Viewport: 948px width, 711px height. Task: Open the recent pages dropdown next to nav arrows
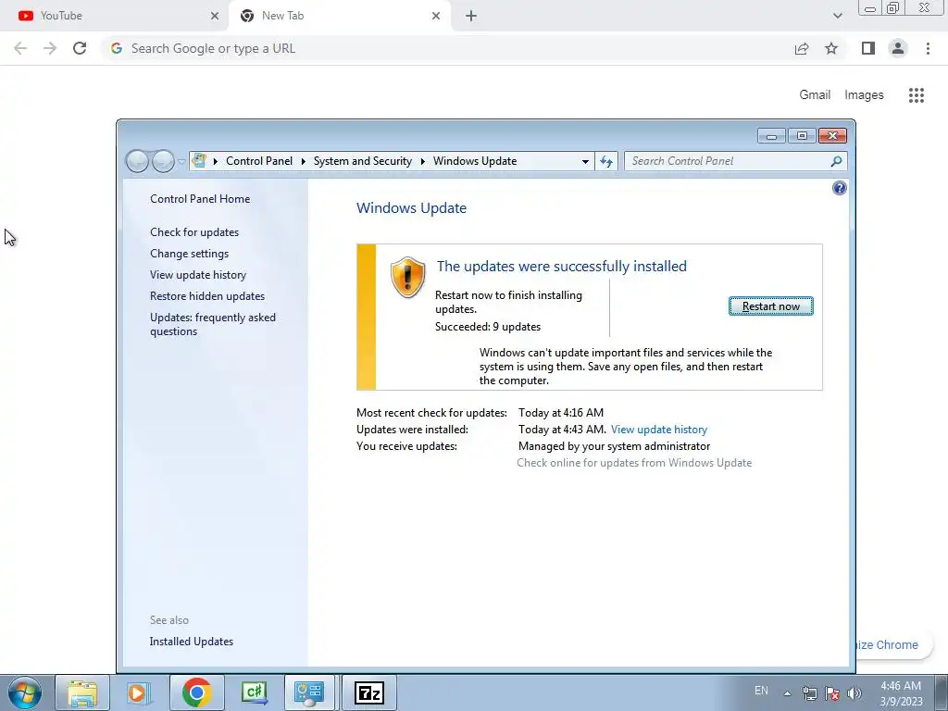181,162
